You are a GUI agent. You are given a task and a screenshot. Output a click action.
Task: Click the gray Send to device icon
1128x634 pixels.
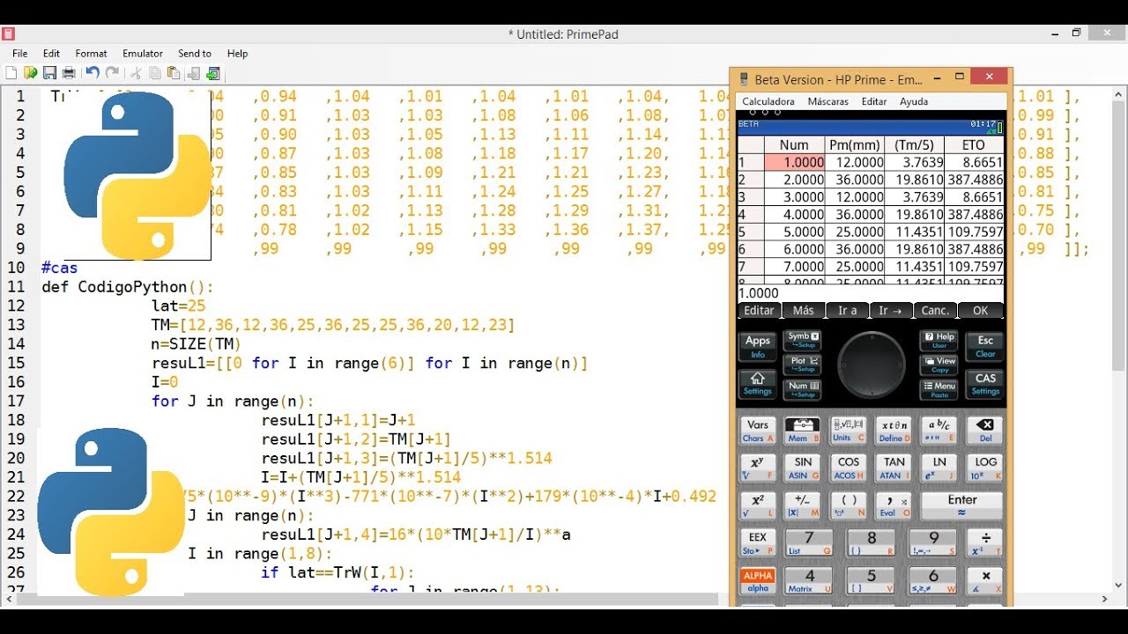click(x=194, y=73)
